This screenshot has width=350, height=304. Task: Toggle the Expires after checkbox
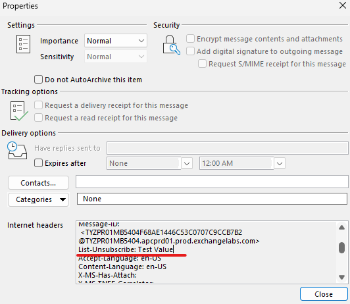click(38, 163)
